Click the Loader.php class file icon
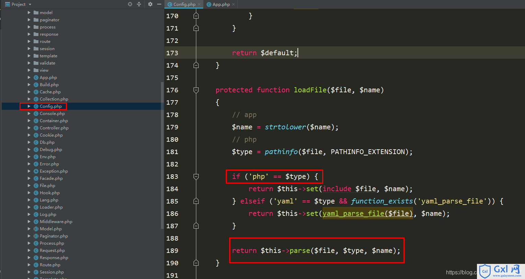Image resolution: width=525 pixels, height=279 pixels. (x=36, y=207)
